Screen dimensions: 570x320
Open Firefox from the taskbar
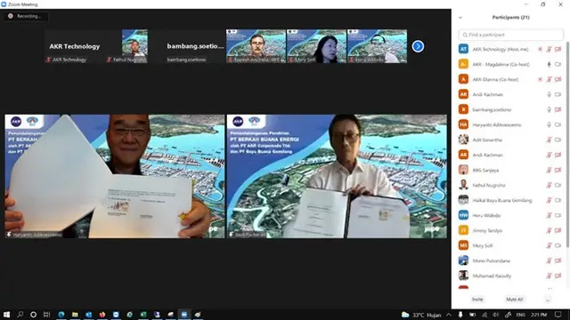click(102, 315)
